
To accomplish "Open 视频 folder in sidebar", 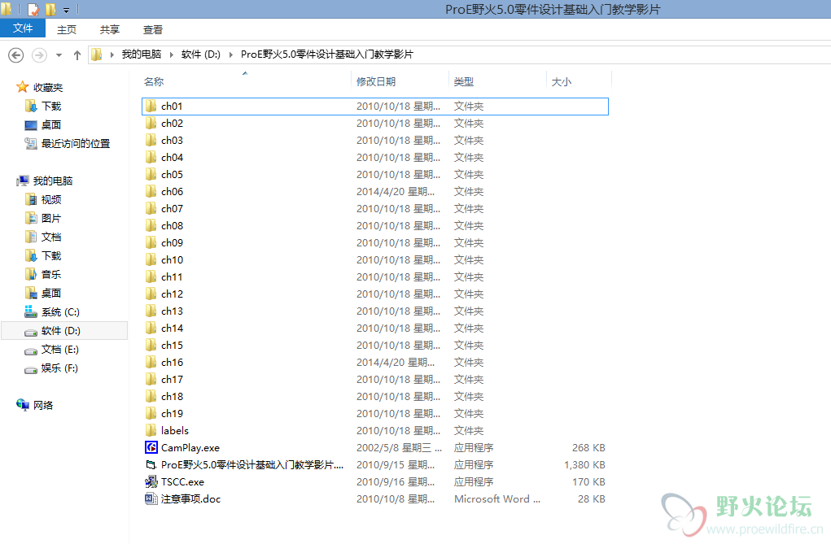I will click(51, 199).
